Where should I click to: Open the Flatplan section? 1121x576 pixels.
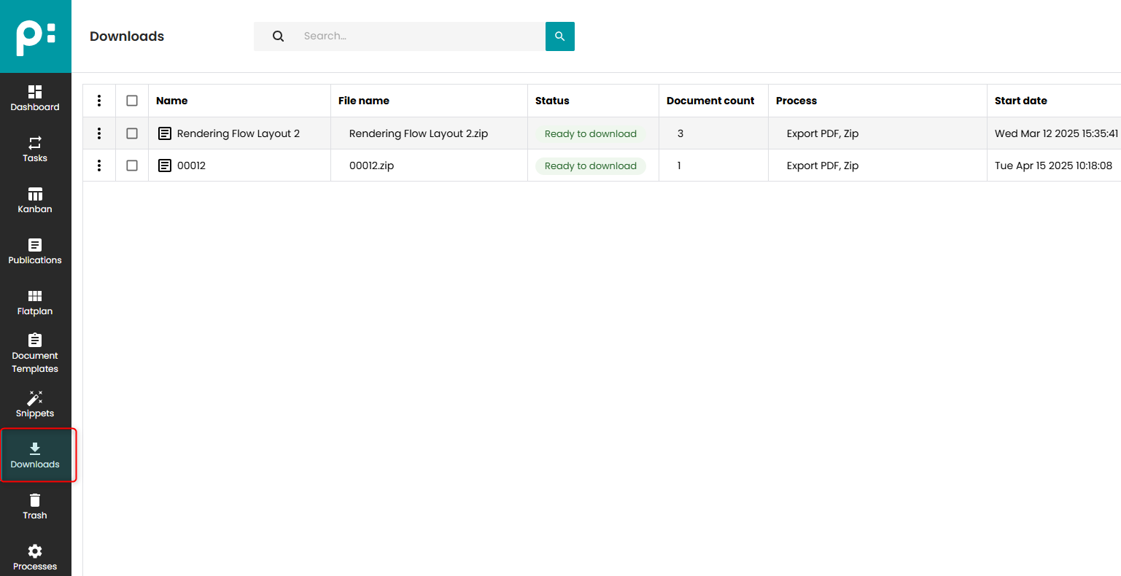tap(34, 302)
